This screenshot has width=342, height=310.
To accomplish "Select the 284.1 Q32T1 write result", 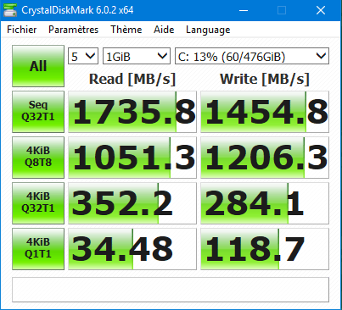I will [265, 203].
